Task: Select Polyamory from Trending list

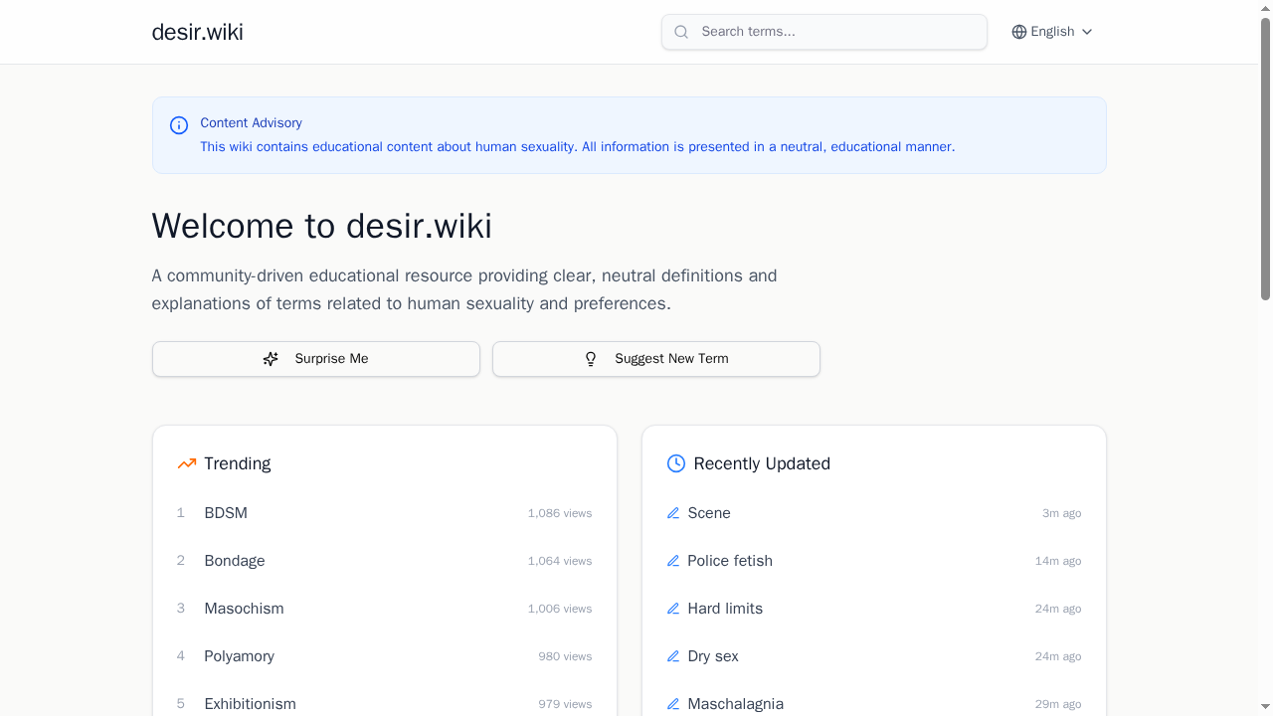Action: pos(239,655)
